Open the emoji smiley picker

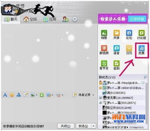[12, 95]
